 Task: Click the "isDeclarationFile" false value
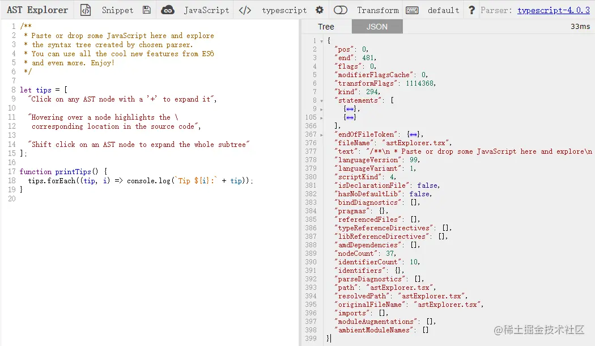427,185
